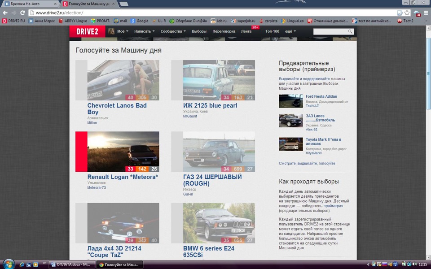Open Ford Fiesta Adidas link
The image size is (431, 269).
click(x=321, y=96)
